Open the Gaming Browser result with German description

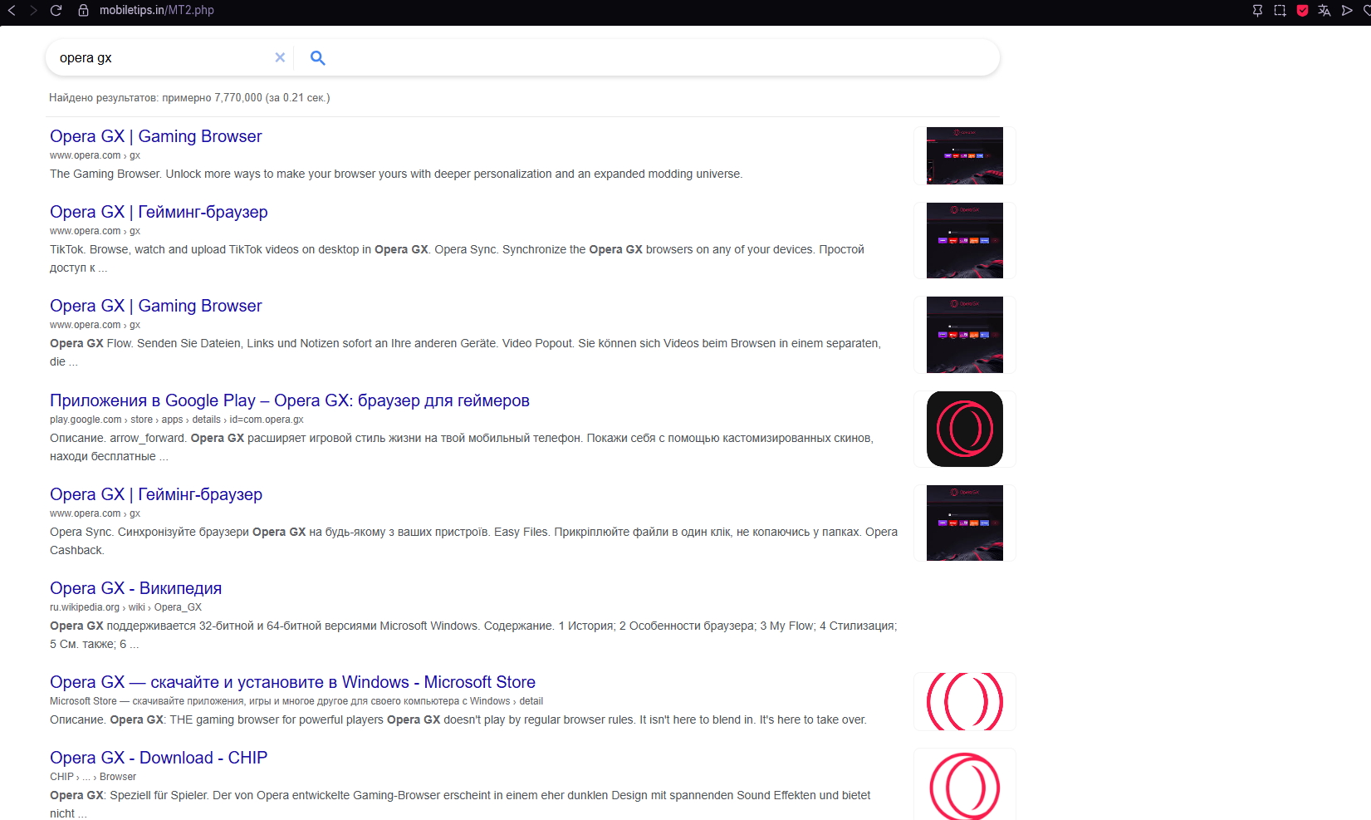point(155,306)
